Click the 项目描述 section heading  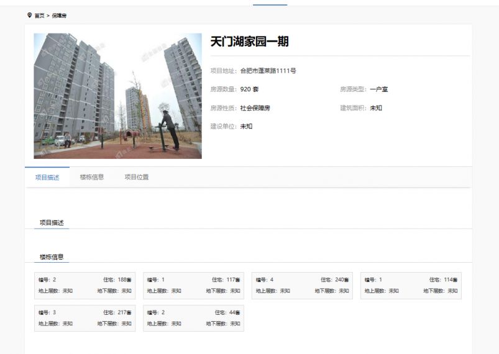52,222
